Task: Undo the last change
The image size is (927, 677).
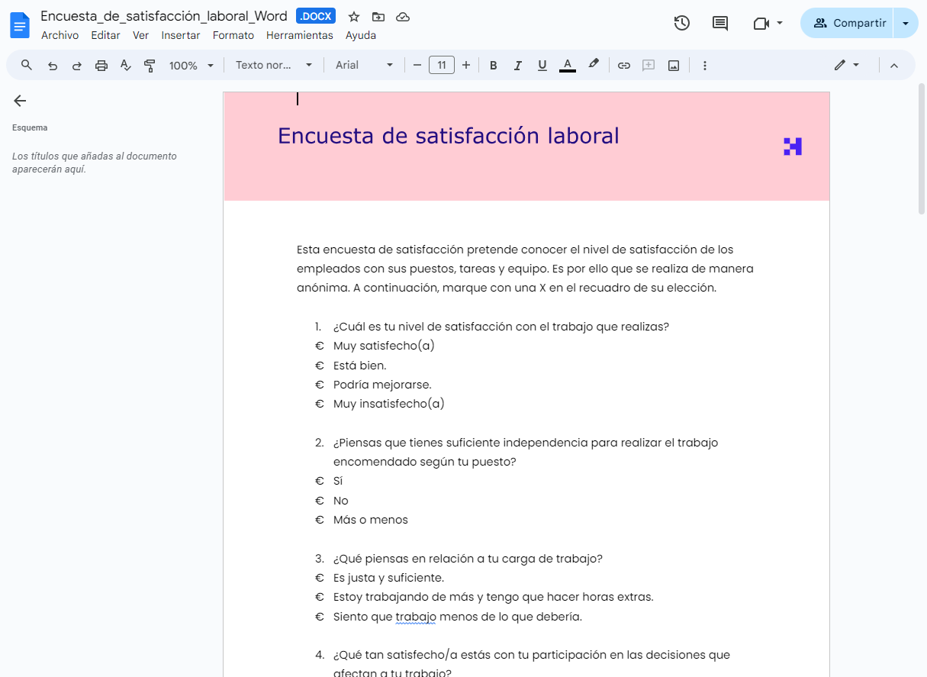Action: pyautogui.click(x=52, y=65)
